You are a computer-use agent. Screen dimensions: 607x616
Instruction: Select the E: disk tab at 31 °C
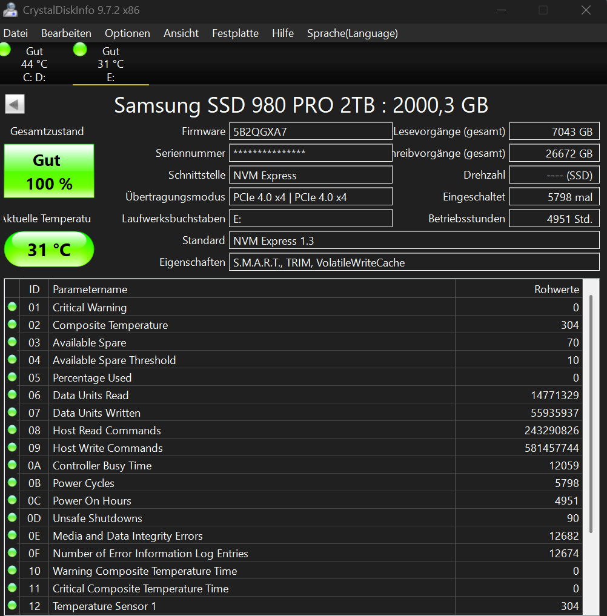pos(111,64)
